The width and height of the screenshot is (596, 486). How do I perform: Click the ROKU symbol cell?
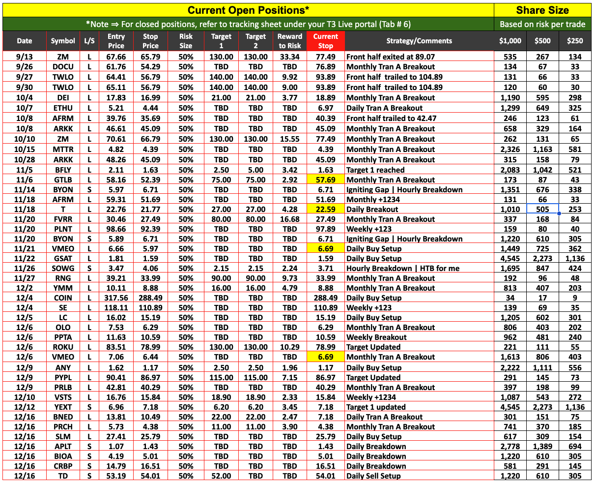point(63,347)
